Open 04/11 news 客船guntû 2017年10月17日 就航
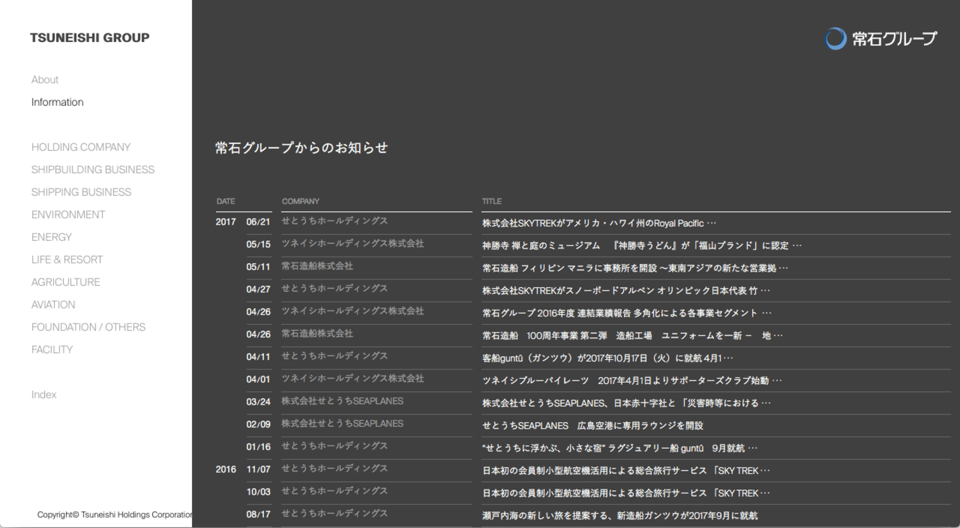Image resolution: width=960 pixels, height=528 pixels. click(608, 358)
